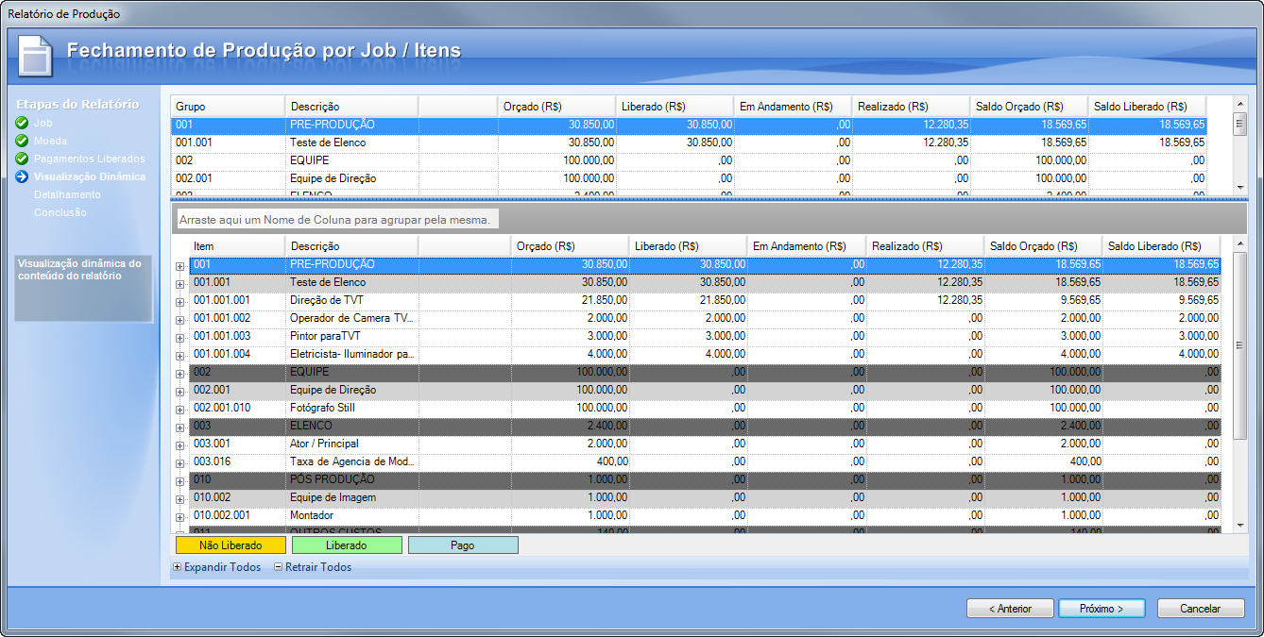The width and height of the screenshot is (1264, 637).
Task: Click the 'Fotógrafo Still' description cell
Action: [350, 408]
